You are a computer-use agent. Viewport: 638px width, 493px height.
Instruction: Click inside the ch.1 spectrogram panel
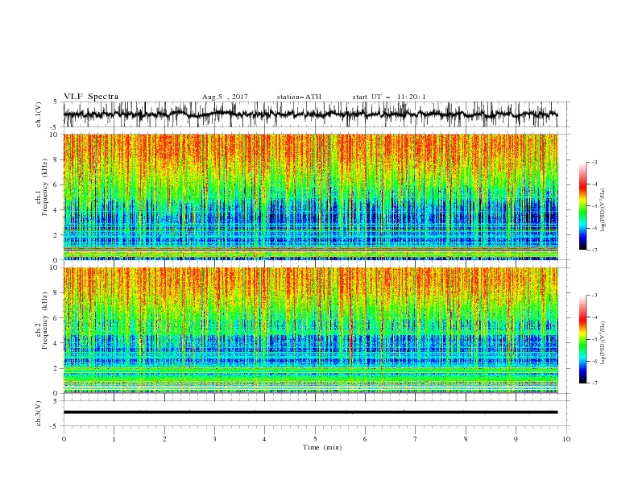(310, 197)
